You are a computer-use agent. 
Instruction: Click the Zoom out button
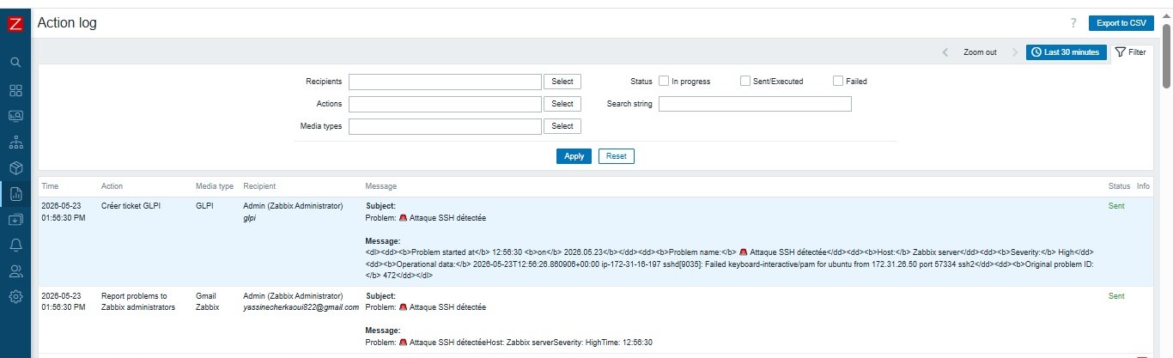pos(980,52)
